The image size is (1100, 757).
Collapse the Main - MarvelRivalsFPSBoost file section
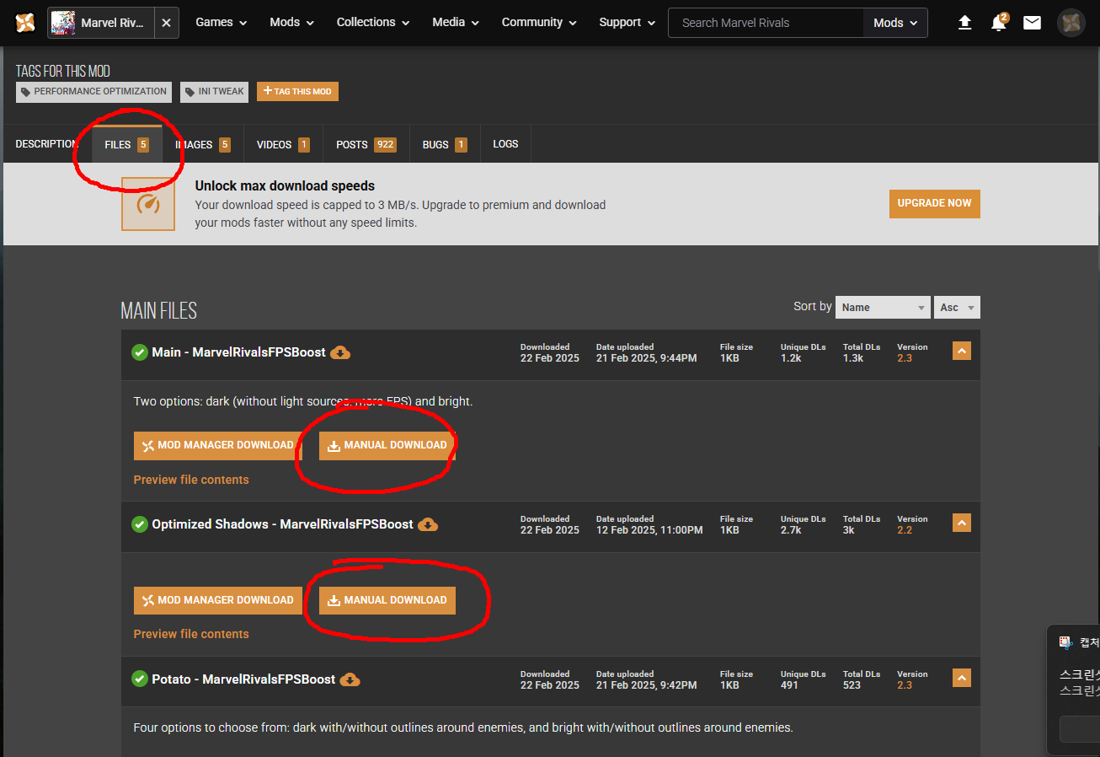pyautogui.click(x=962, y=351)
